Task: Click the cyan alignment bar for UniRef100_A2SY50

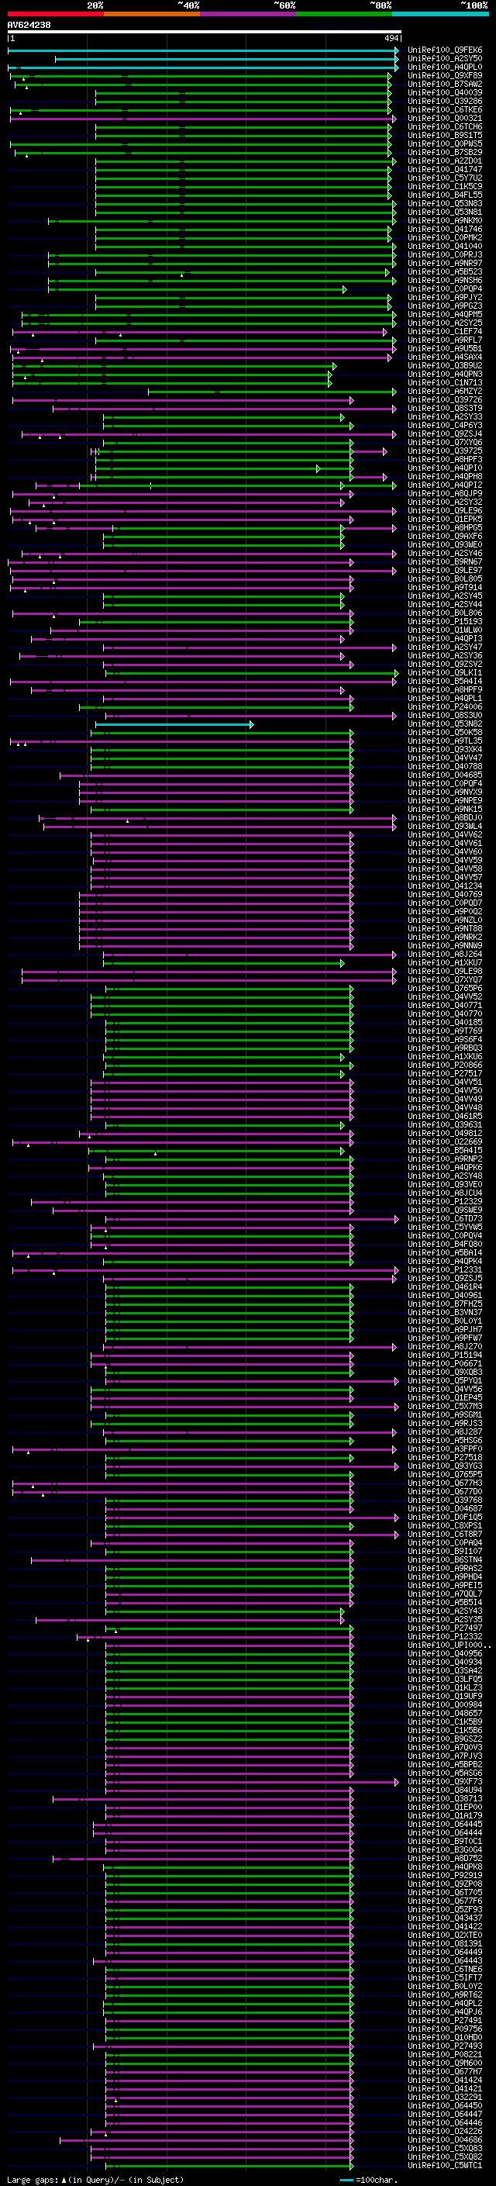Action: (x=226, y=60)
